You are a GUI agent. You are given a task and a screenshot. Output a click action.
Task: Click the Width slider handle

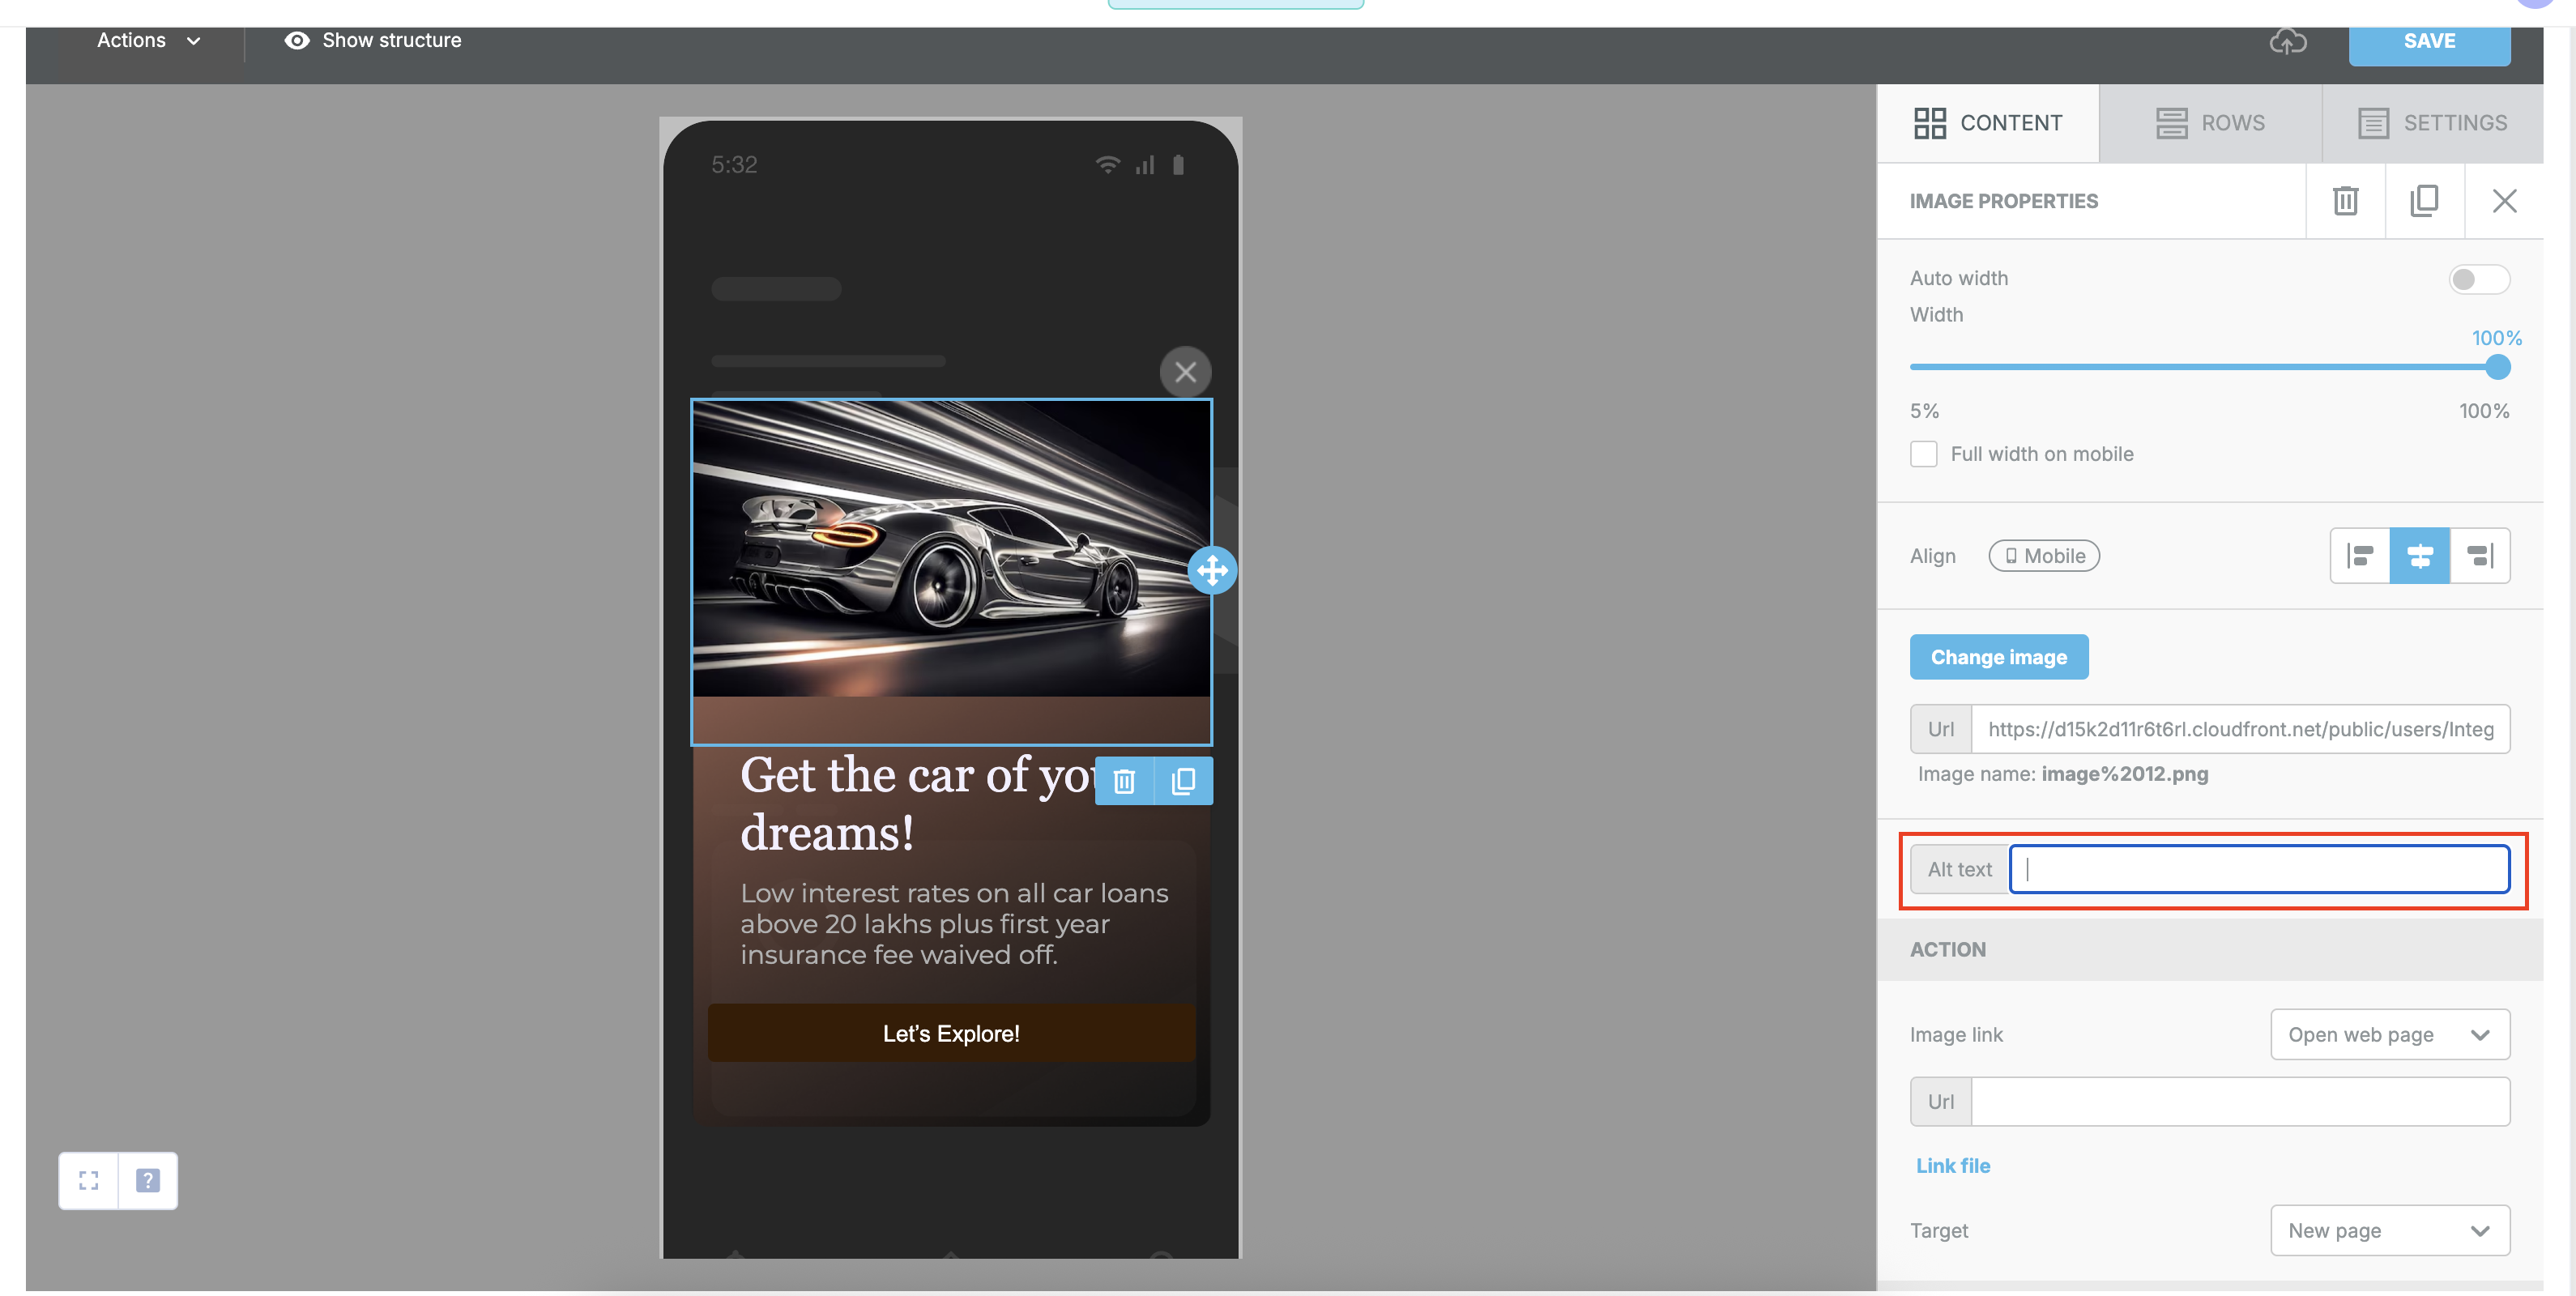(2497, 367)
